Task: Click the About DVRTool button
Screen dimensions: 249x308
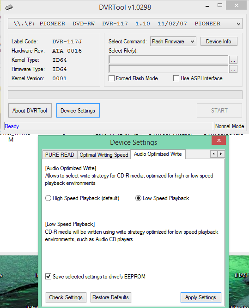Action: (x=30, y=111)
